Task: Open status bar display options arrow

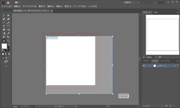Action: coord(76,106)
